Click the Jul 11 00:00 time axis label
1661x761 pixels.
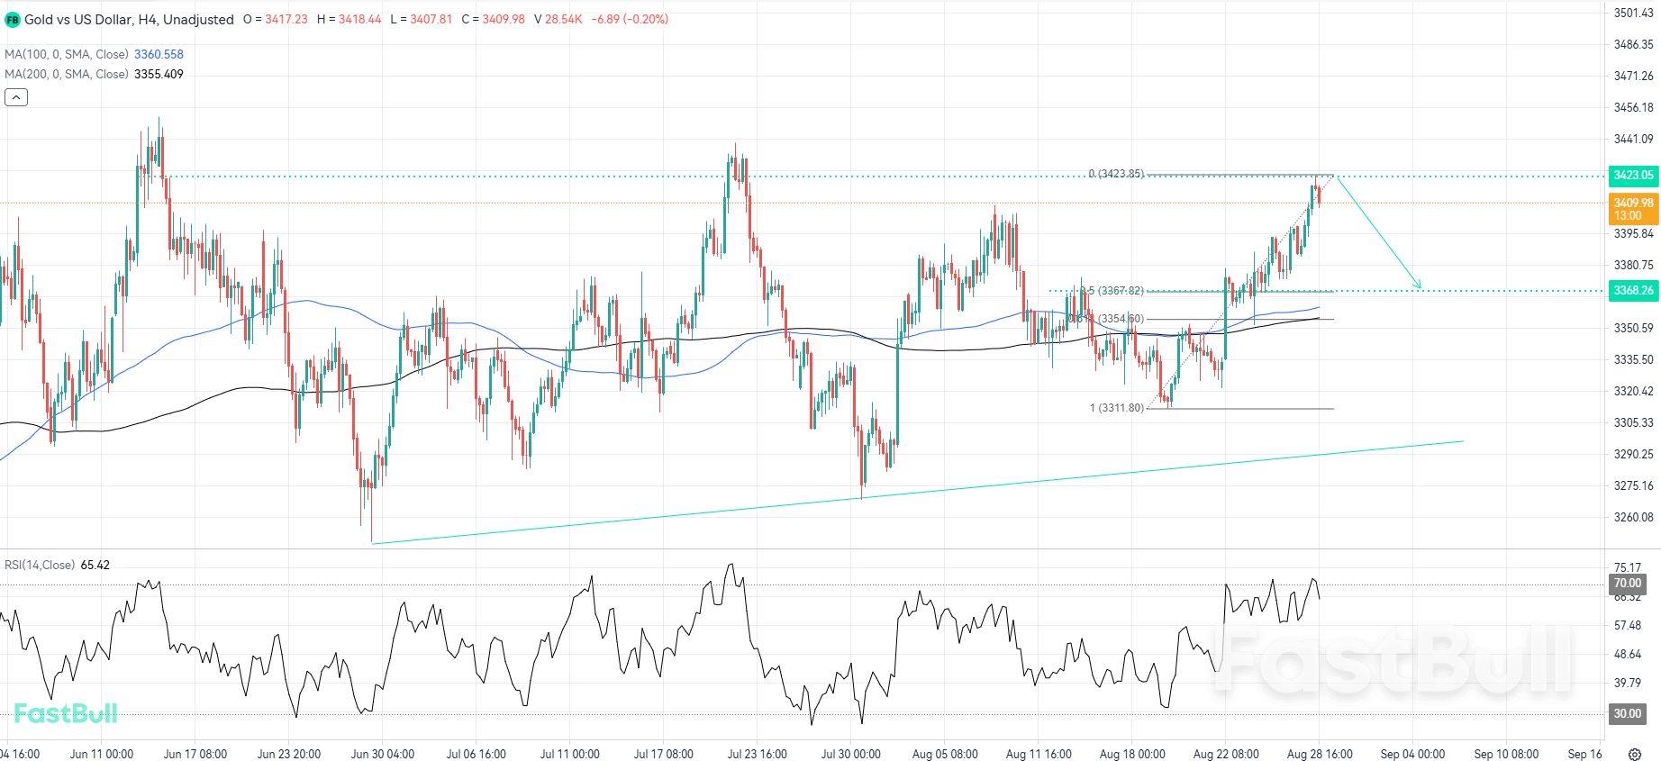570,755
